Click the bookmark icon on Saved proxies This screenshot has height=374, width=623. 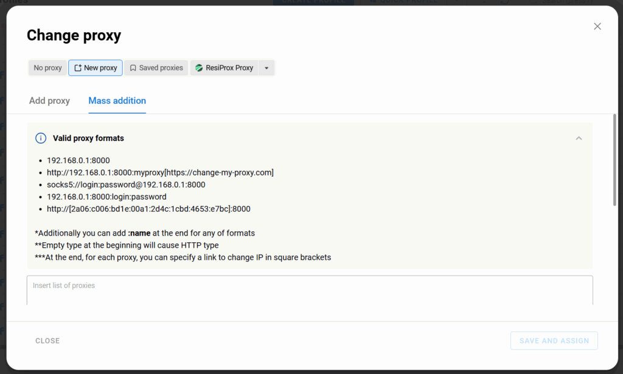pyautogui.click(x=133, y=68)
